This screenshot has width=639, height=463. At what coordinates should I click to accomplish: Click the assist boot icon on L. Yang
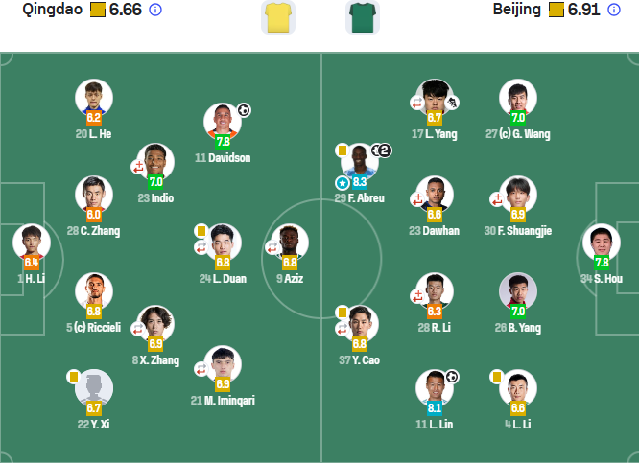[x=452, y=103]
